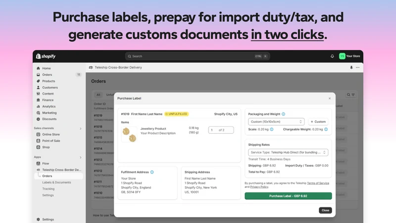Show the Chargeable Weight info tooltip

pos(326,129)
